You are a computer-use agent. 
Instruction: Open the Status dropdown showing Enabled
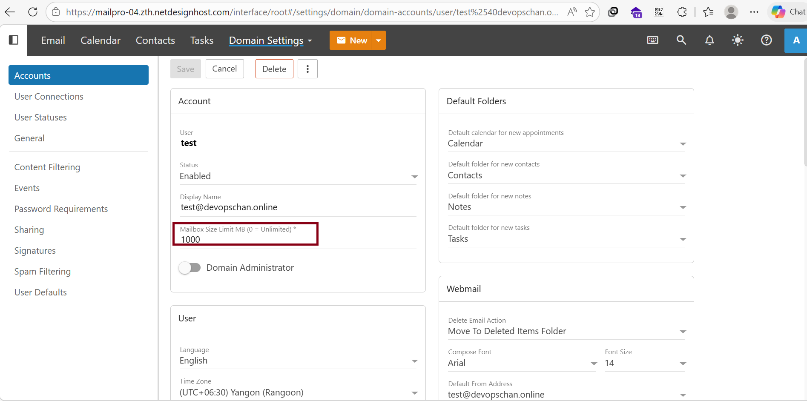pos(299,176)
